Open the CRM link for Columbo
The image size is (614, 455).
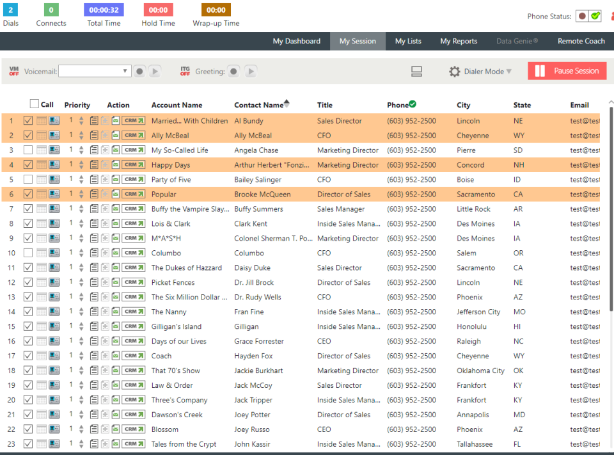click(134, 253)
